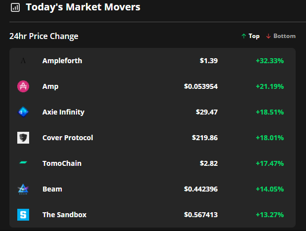Open The Sandbox name link

64,215
